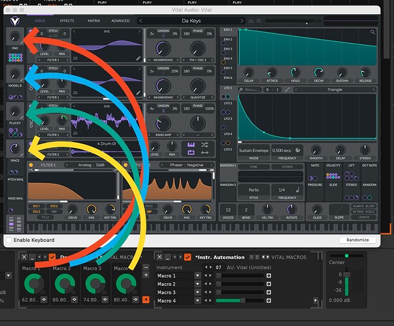Image resolution: width=394 pixels, height=326 pixels.
Task: Switch to the ADVANCED tab
Action: click(x=120, y=21)
